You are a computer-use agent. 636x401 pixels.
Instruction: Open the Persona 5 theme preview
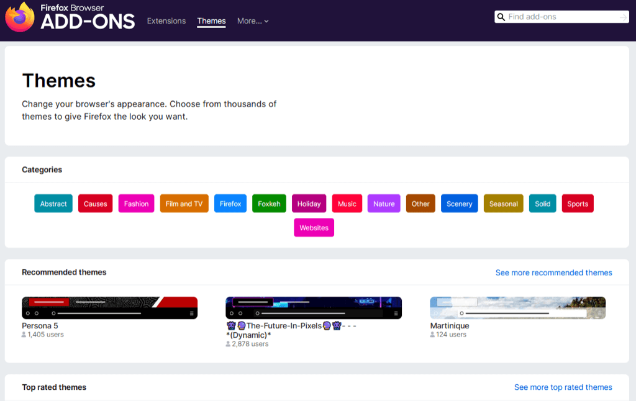pos(109,308)
